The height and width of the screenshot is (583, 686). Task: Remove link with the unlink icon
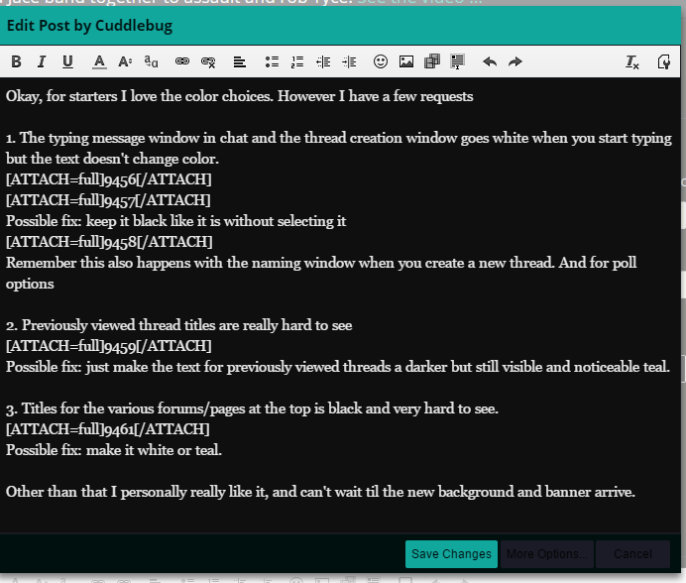[x=208, y=61]
